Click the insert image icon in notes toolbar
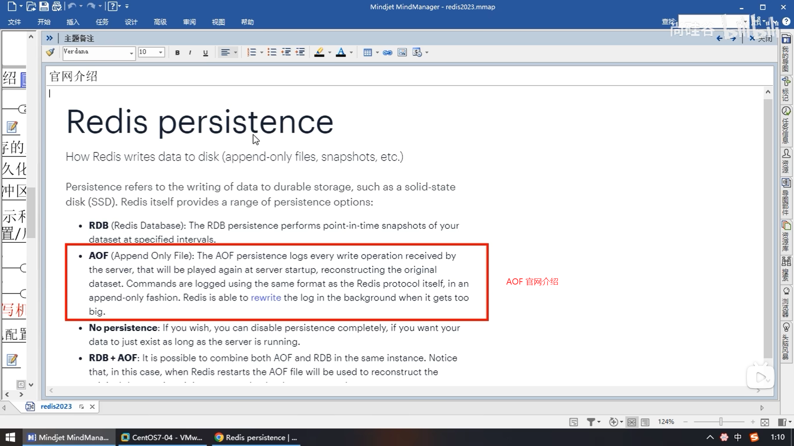 (402, 52)
